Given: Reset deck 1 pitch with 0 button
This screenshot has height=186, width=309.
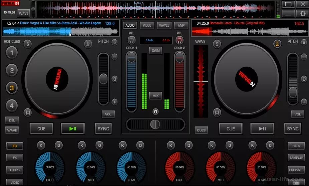Looking at the screenshot, I should (114, 79).
